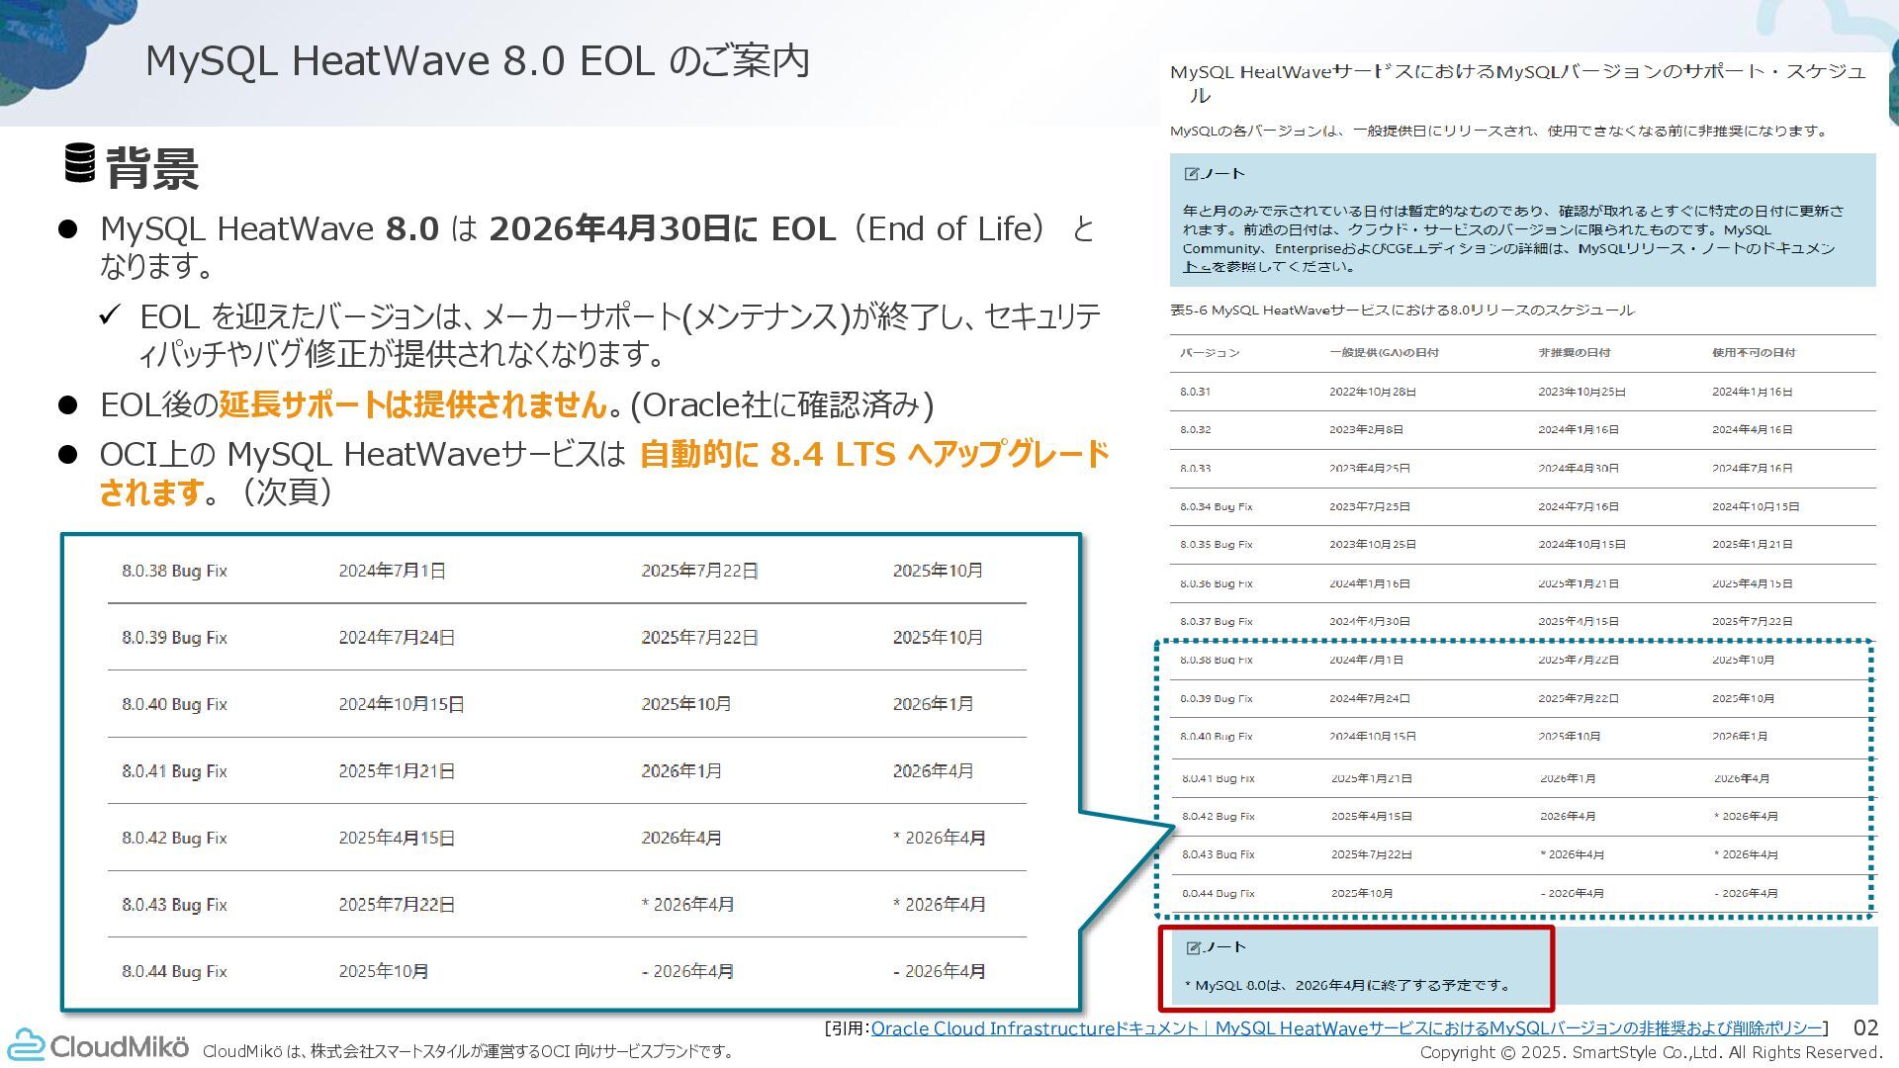1899x1068 pixels.
Task: Click the 非推奨の日付 column header
Action: coord(1574,353)
